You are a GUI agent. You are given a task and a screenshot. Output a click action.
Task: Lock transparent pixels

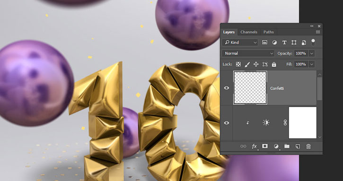pos(238,64)
